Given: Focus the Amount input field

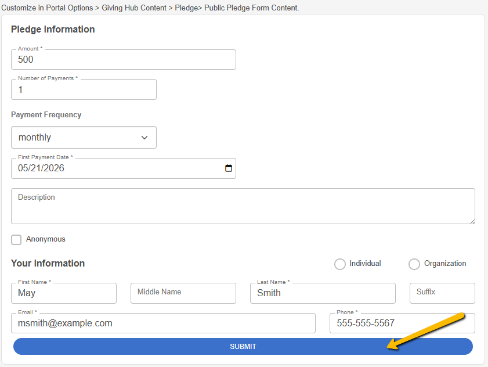Looking at the screenshot, I should pyautogui.click(x=124, y=59).
